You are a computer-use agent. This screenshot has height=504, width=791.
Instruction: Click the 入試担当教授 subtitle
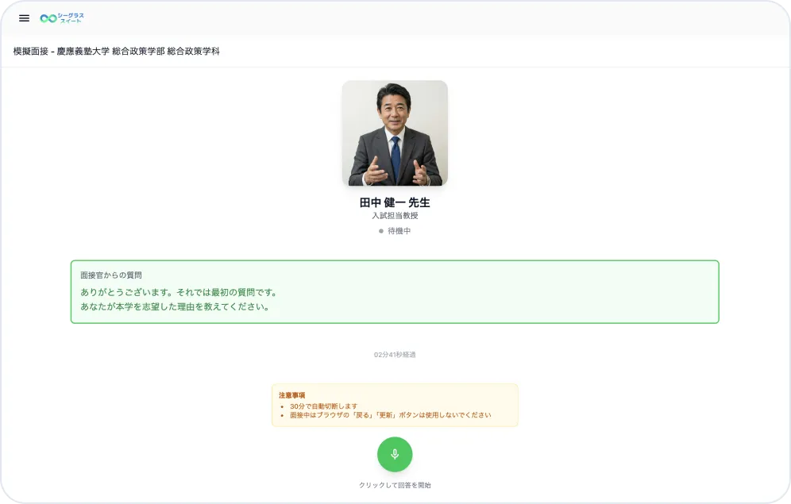pyautogui.click(x=395, y=216)
